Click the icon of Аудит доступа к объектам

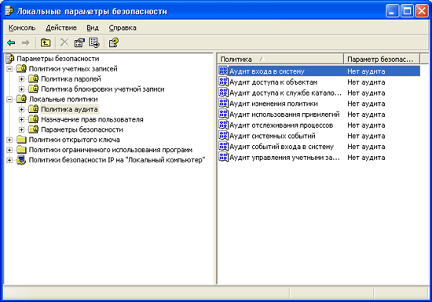tap(223, 82)
